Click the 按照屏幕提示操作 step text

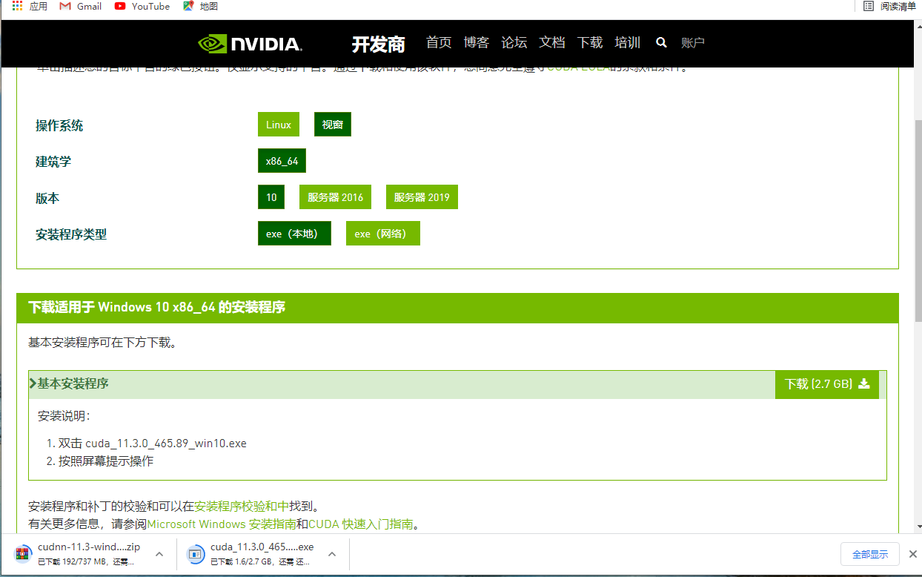[106, 461]
